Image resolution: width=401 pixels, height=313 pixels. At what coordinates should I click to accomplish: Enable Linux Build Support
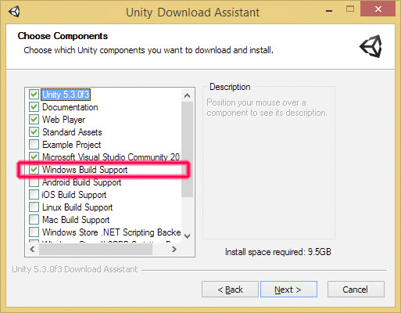34,207
